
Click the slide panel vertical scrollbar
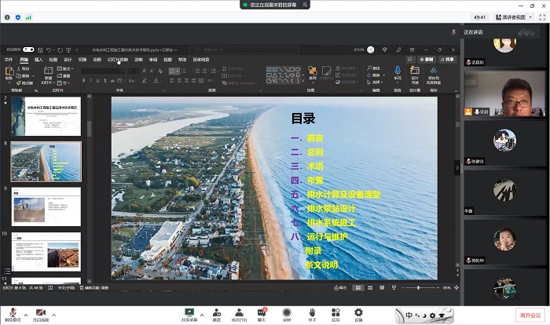[x=88, y=130]
